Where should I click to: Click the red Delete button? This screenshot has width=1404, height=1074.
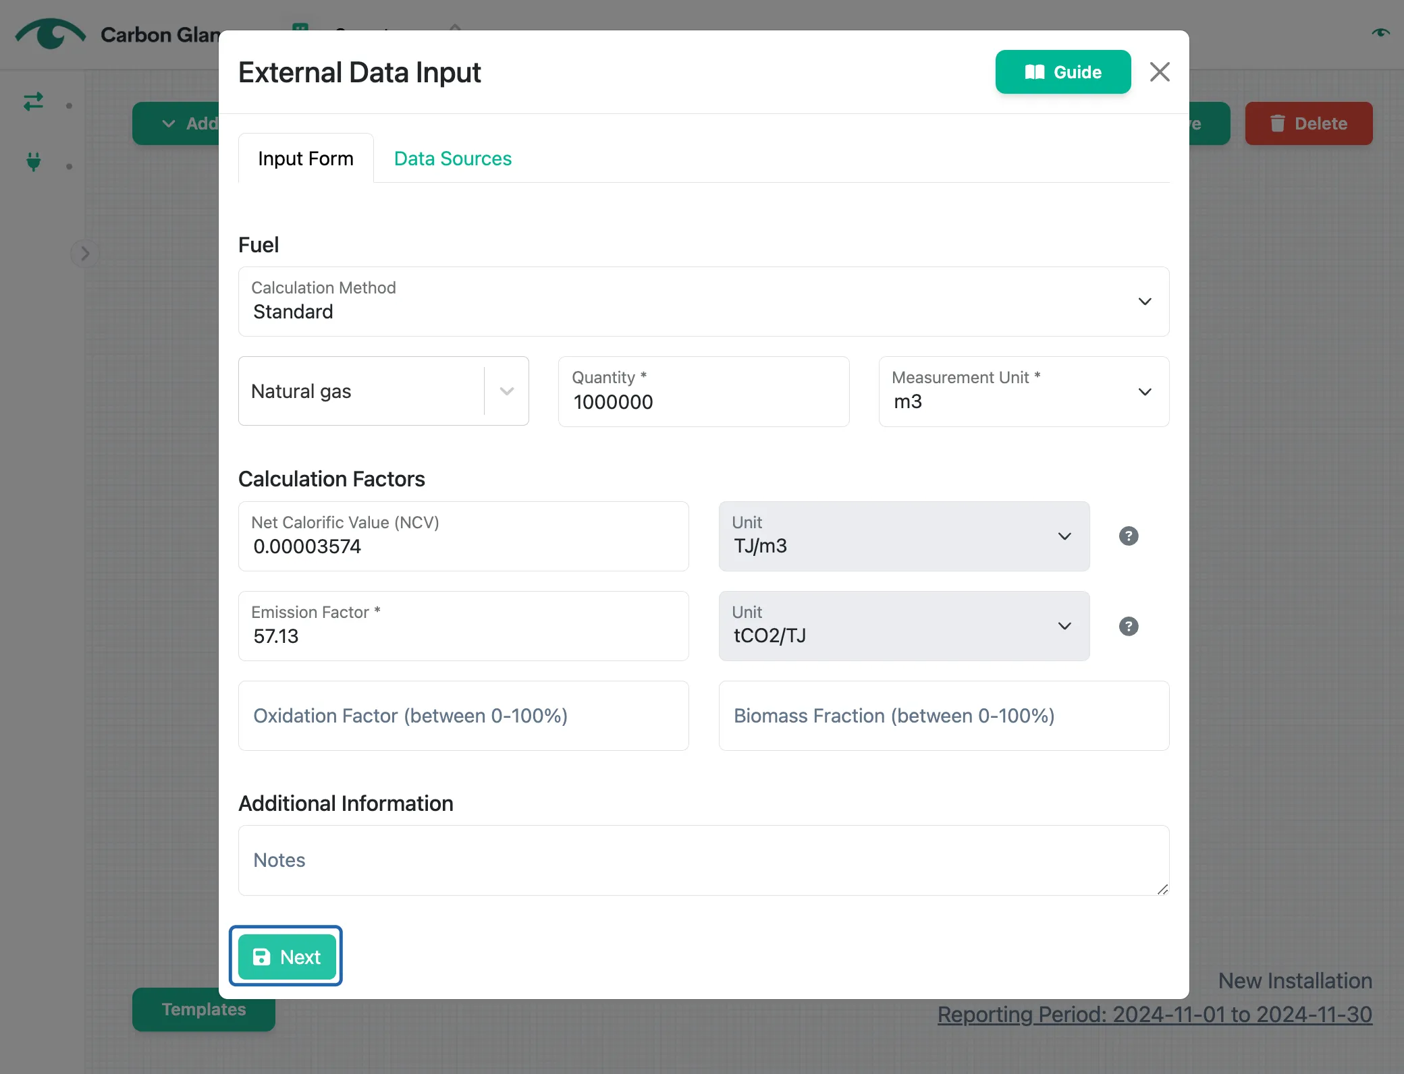1308,123
